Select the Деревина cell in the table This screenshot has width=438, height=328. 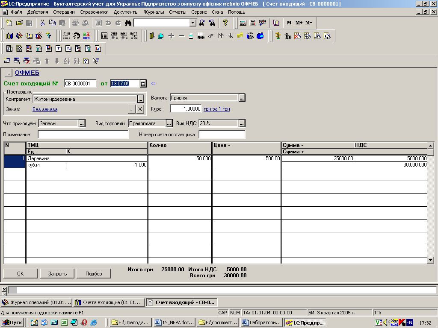(x=86, y=158)
